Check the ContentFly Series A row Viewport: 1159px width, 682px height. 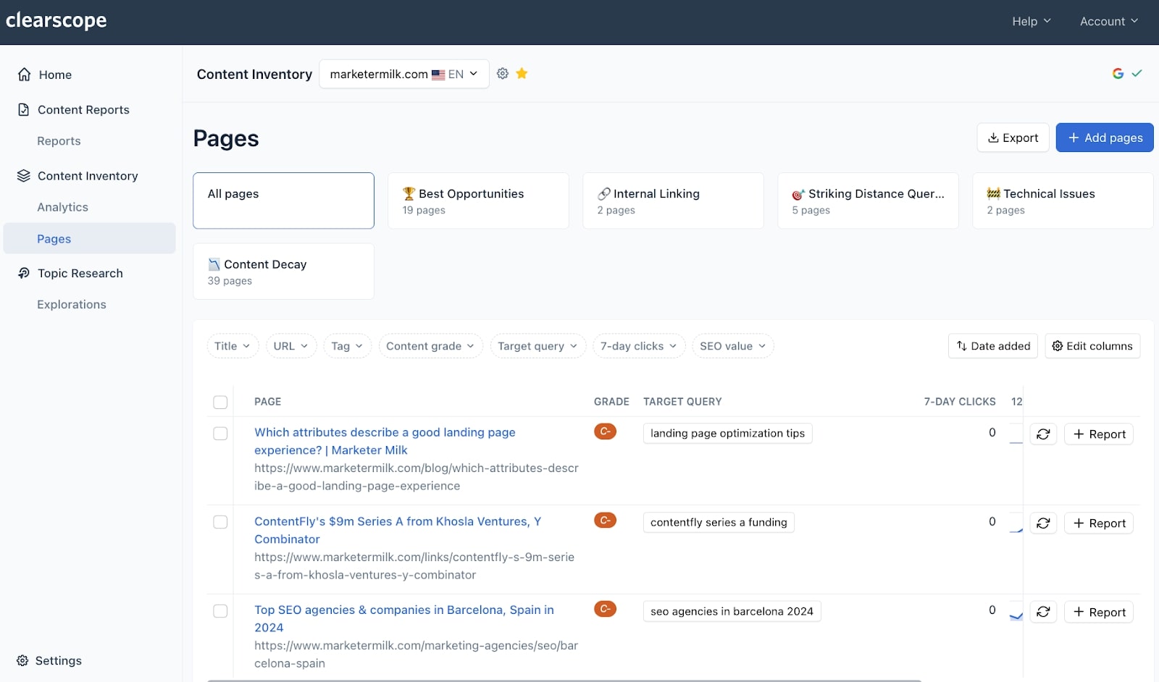220,522
